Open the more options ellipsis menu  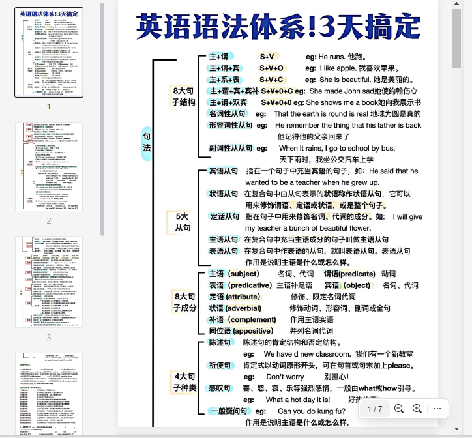coord(437,409)
